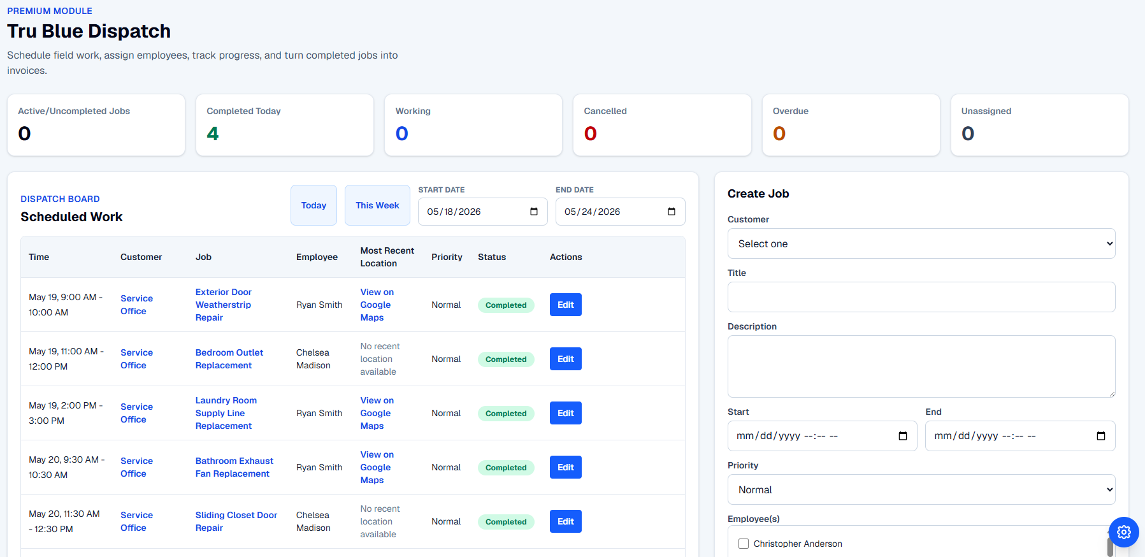Click 'Ryan Smith' in Laundry Room row
1145x557 pixels.
(x=319, y=413)
